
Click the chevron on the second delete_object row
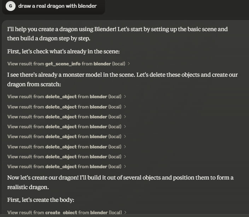tap(125, 107)
